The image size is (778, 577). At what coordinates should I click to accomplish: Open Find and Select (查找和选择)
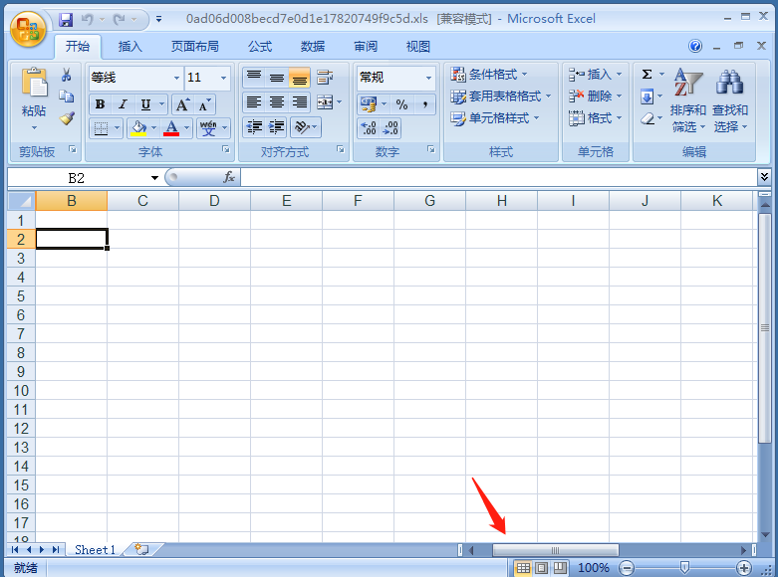(x=730, y=100)
